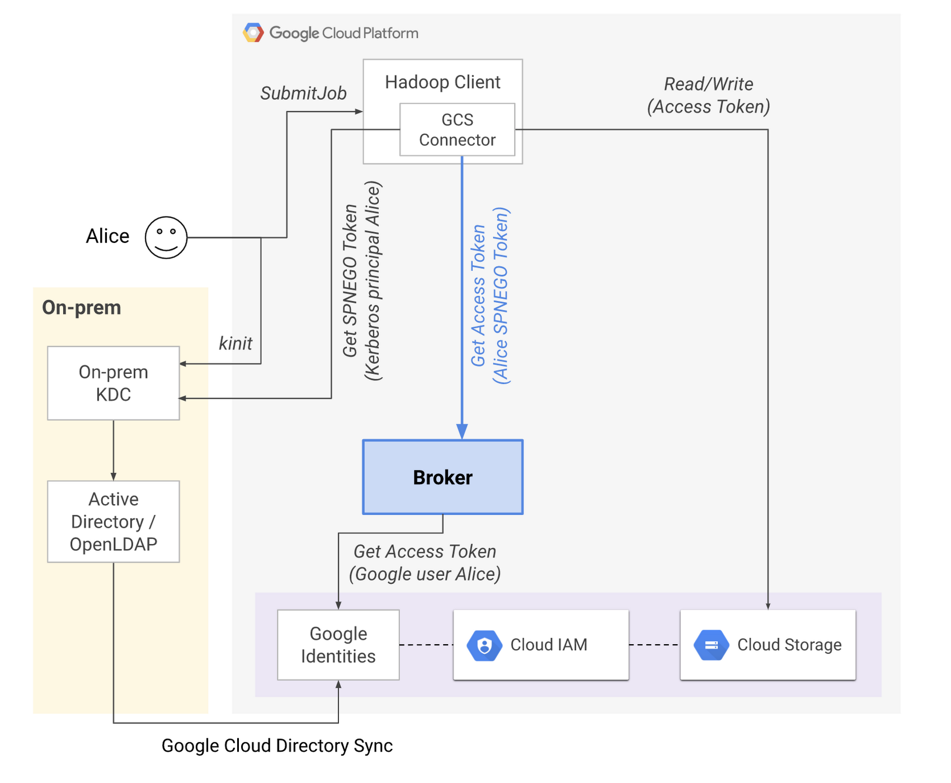Click the Google Cloud Platform hexagon logo
The height and width of the screenshot is (783, 951).
tap(253, 33)
